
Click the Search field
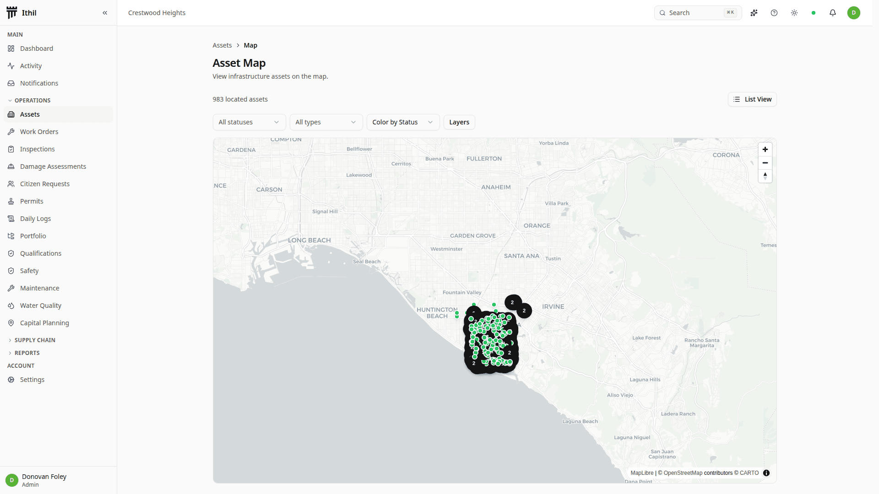tap(698, 13)
